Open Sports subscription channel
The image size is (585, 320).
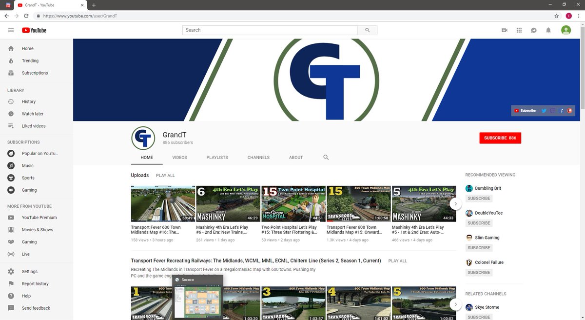(37, 178)
